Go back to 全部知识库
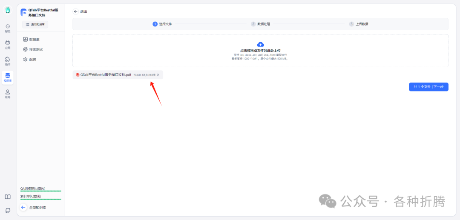The height and width of the screenshot is (220, 460). tap(37, 207)
